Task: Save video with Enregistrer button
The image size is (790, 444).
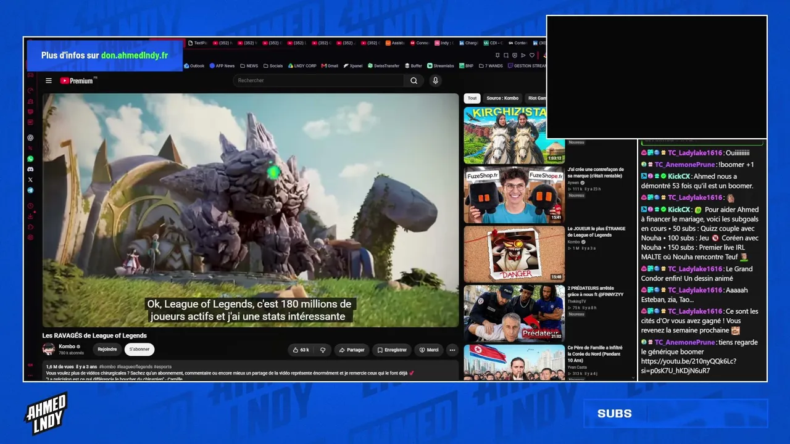Action: click(392, 350)
